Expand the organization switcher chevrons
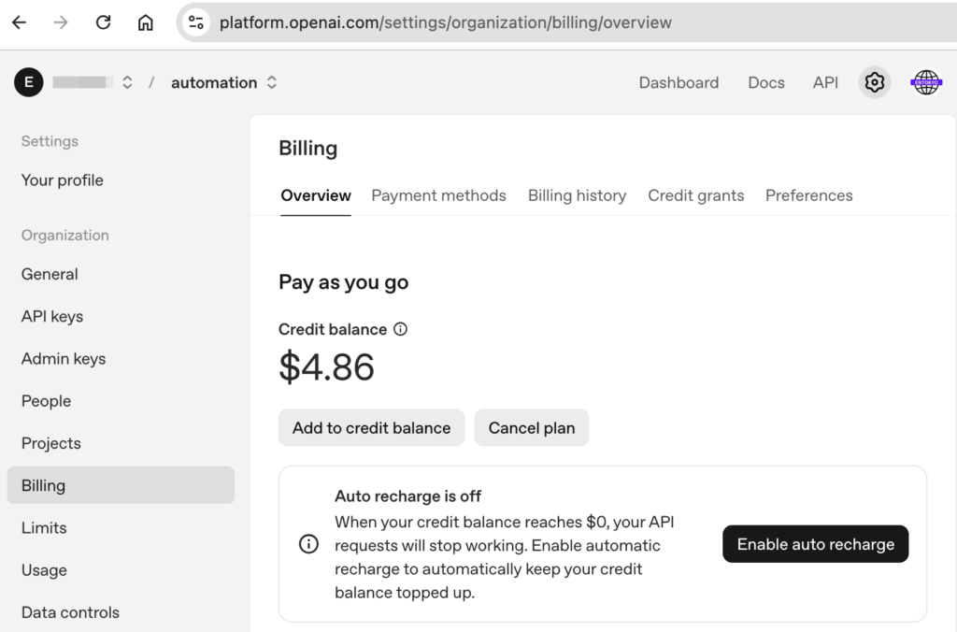This screenshot has height=632, width=957. coord(127,82)
